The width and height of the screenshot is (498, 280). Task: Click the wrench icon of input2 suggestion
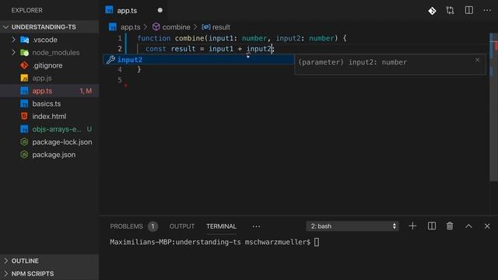pyautogui.click(x=110, y=60)
